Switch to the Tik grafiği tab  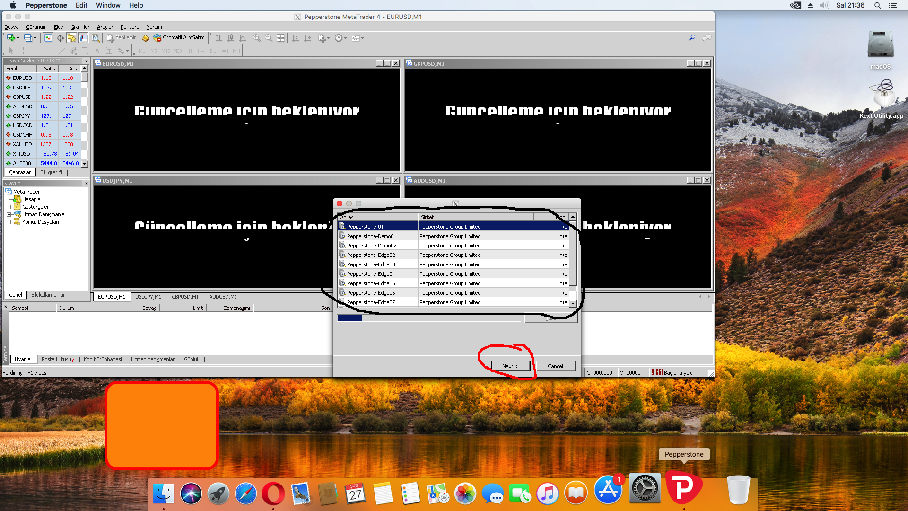click(x=51, y=172)
